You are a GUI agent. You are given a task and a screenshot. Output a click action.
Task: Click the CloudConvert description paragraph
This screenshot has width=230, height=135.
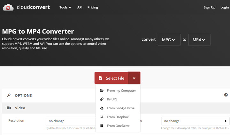coord(56,44)
